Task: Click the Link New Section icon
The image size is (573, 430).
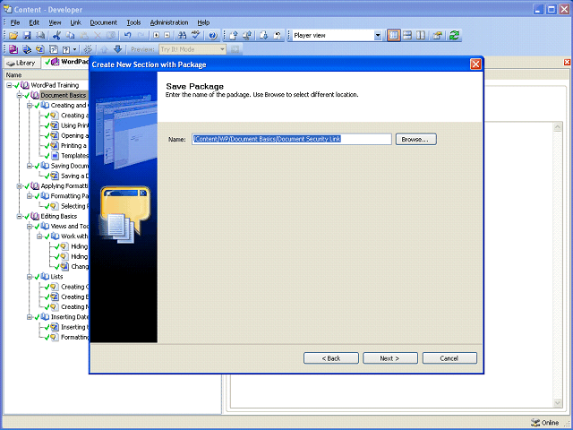Action: point(27,49)
